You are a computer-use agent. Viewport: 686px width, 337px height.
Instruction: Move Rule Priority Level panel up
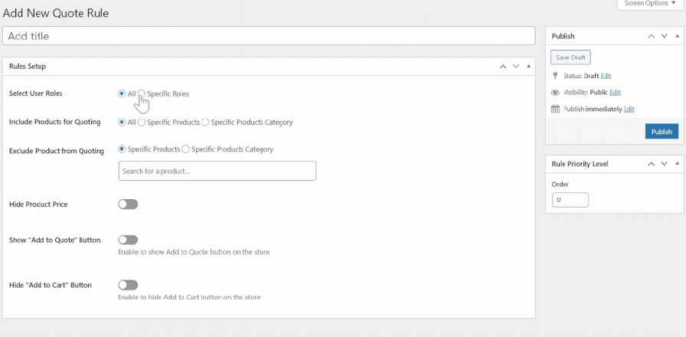[x=651, y=164]
